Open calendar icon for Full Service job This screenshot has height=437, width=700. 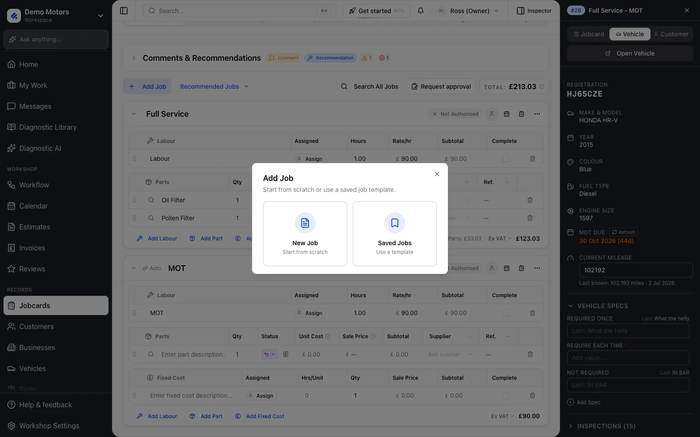[x=507, y=114]
